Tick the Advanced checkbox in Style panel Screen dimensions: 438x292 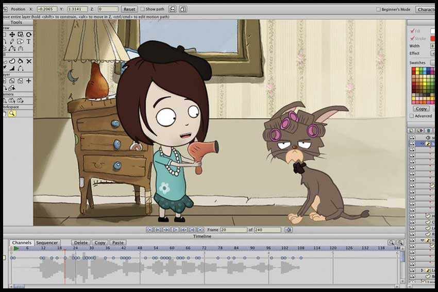(411, 116)
